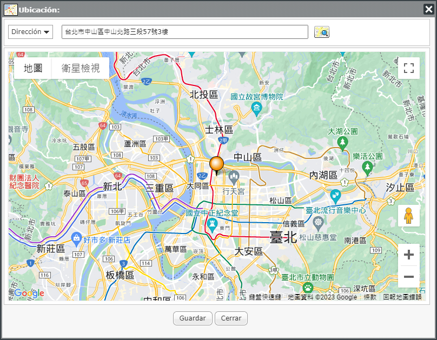Open the 鍵盤快速鍵 keyboard shortcuts link
437x340 pixels.
(x=265, y=297)
